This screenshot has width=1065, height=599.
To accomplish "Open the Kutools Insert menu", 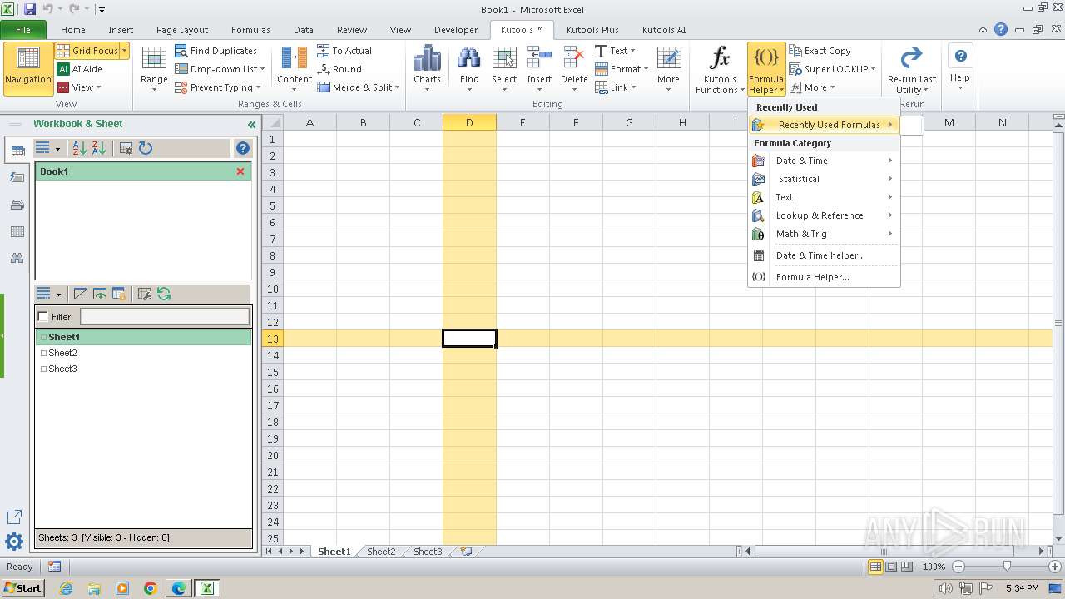I will click(x=539, y=68).
